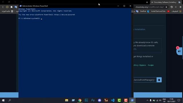183x103 pixels.
Task: Open taskbar search
Action: click(10, 100)
